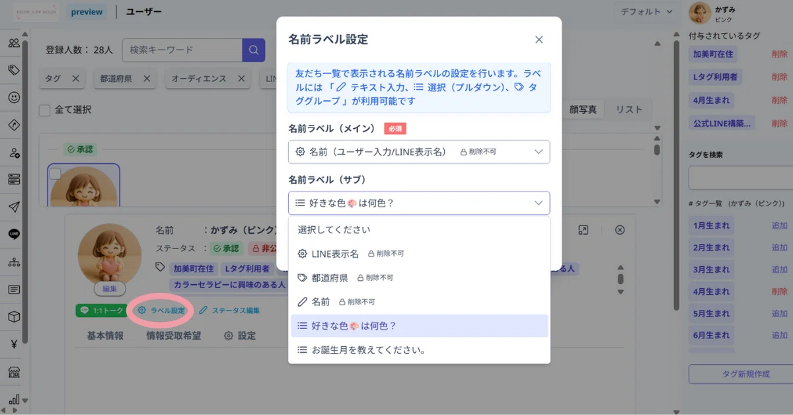Open the tag icon in left sidebar
Viewport: 793px width, 415px height.
pos(13,70)
